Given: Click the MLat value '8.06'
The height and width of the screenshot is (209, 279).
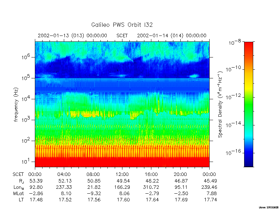Looking at the screenshot, I should point(124,193).
